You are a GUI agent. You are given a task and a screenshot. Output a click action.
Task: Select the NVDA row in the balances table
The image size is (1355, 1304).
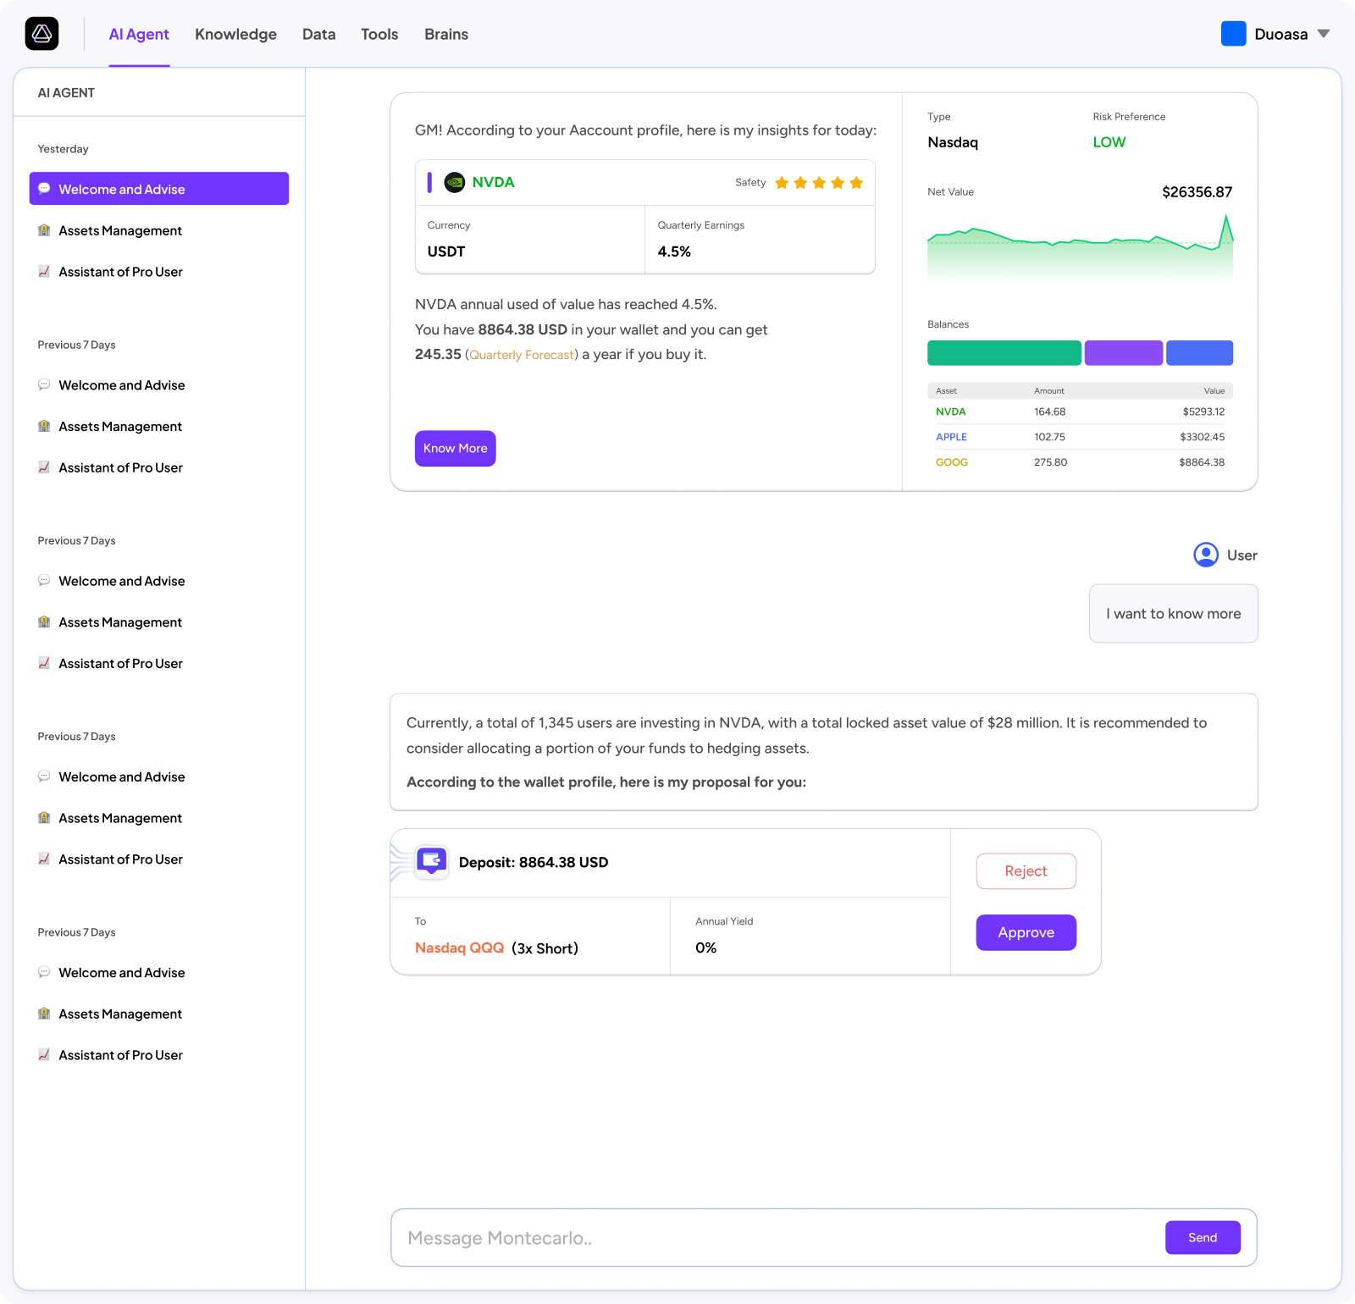coord(1080,412)
